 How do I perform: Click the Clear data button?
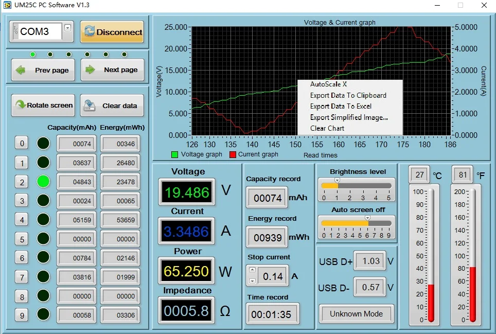(x=112, y=106)
